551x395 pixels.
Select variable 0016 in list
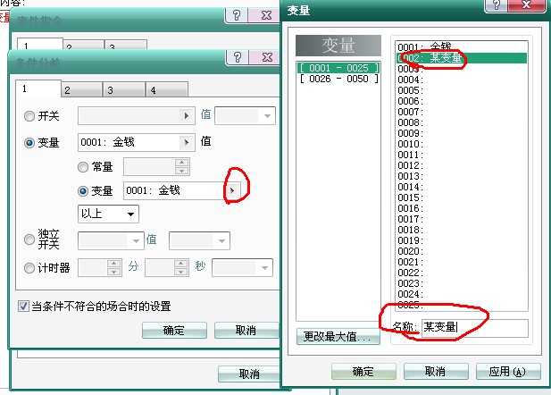pyautogui.click(x=462, y=208)
